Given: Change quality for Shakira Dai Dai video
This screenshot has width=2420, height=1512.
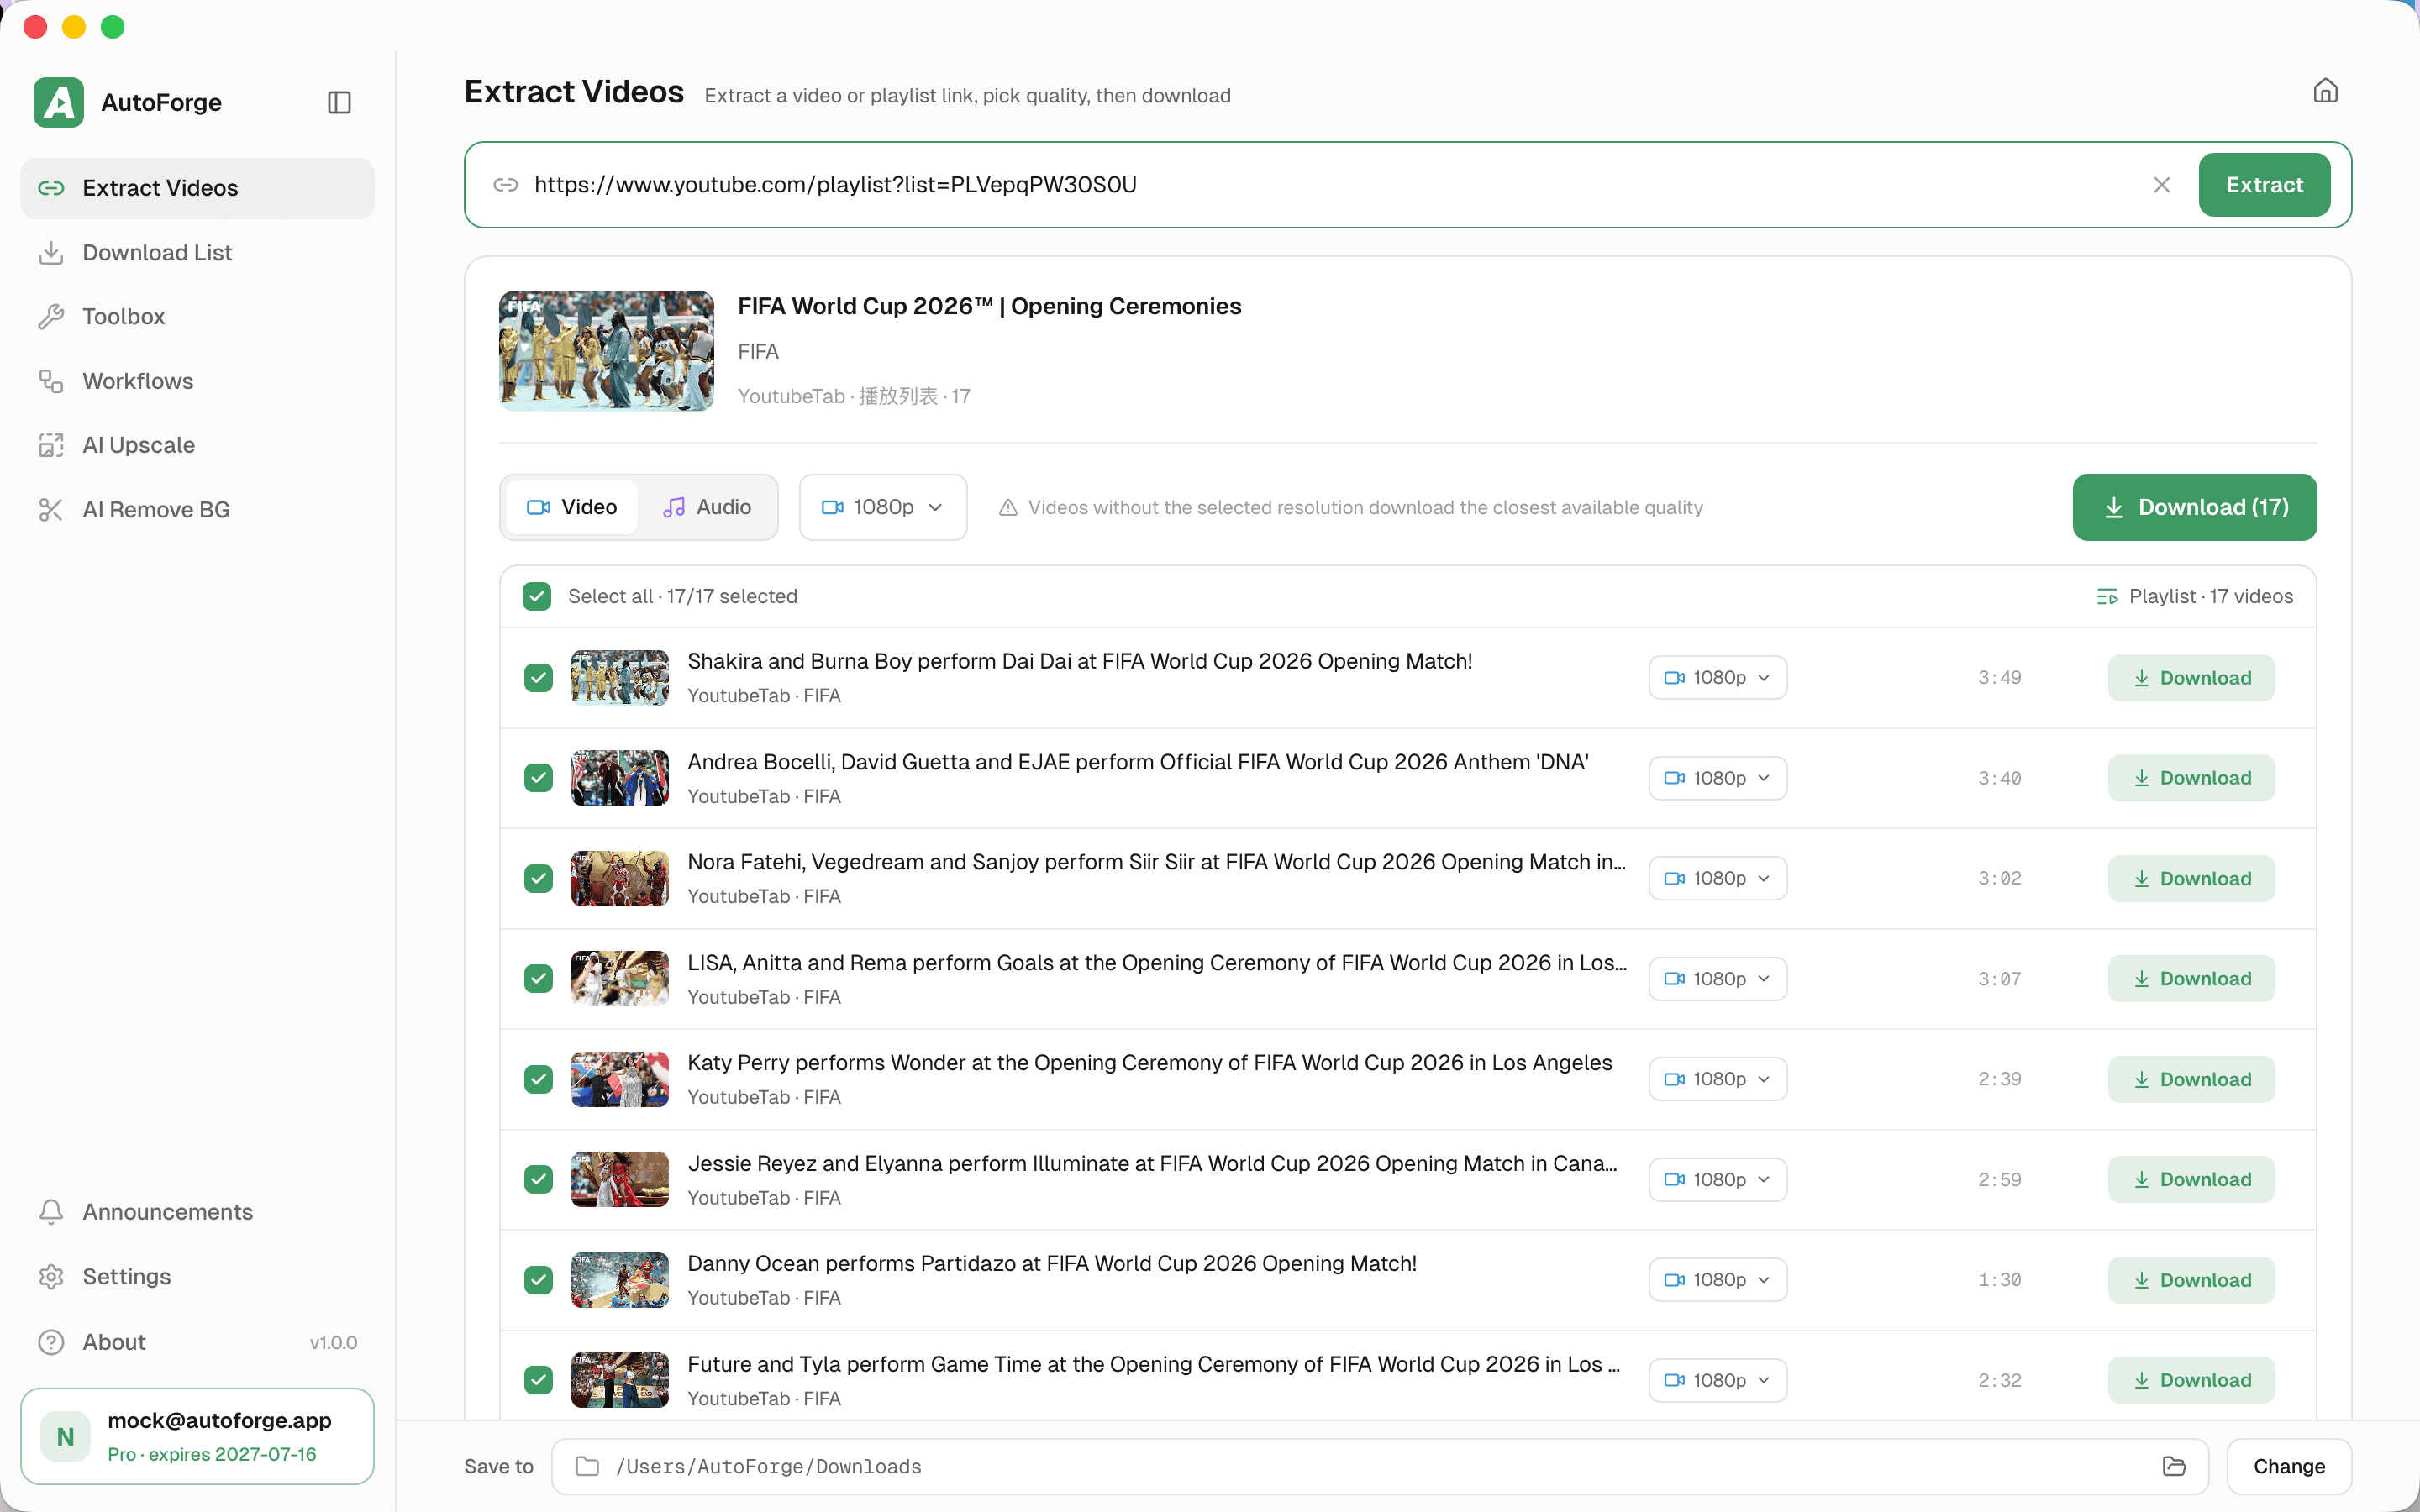Looking at the screenshot, I should (1718, 678).
